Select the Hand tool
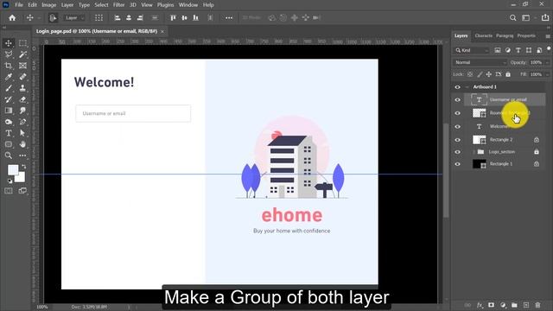Viewport: 553px width, 311px height. (x=22, y=144)
